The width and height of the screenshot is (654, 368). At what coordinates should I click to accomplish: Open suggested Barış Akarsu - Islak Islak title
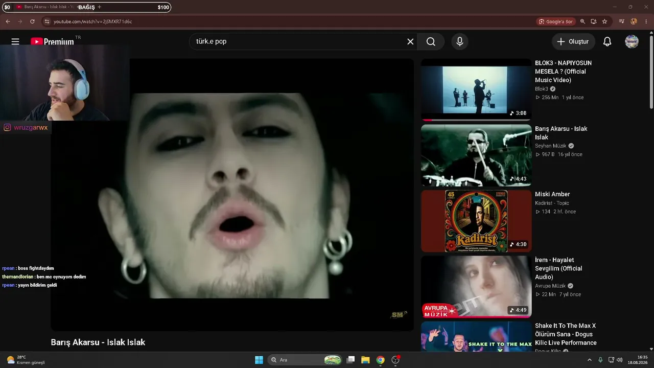[x=561, y=133]
